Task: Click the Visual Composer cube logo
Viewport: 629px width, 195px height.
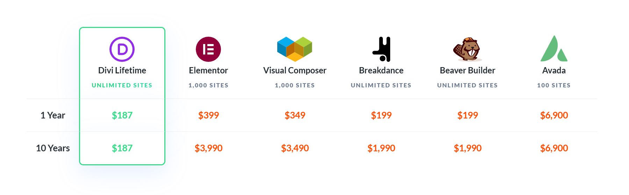Action: [294, 49]
